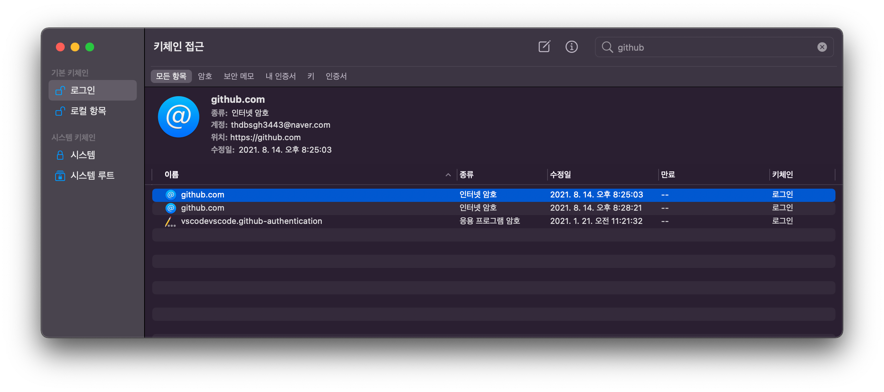Click the date 2021. 1. 21. 오전 11:21:32

596,221
